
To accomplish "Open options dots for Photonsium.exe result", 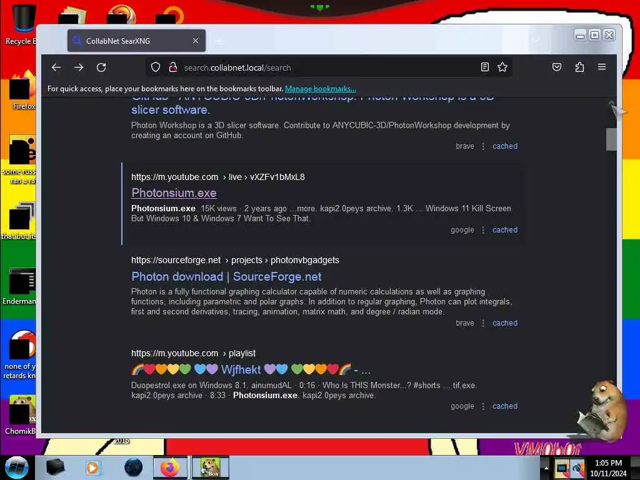I will 483,230.
